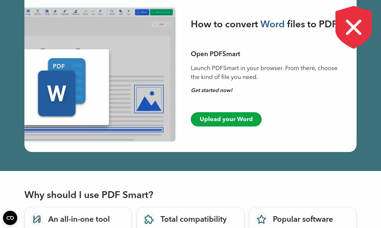Click the Open PDFSmart step heading
Viewport: 381px width, 228px height.
pyautogui.click(x=216, y=54)
